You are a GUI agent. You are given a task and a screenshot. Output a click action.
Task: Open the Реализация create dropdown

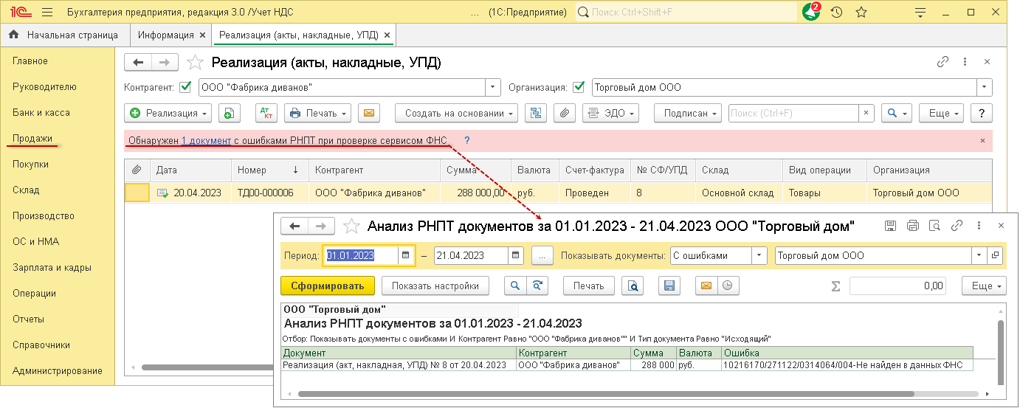click(x=168, y=113)
